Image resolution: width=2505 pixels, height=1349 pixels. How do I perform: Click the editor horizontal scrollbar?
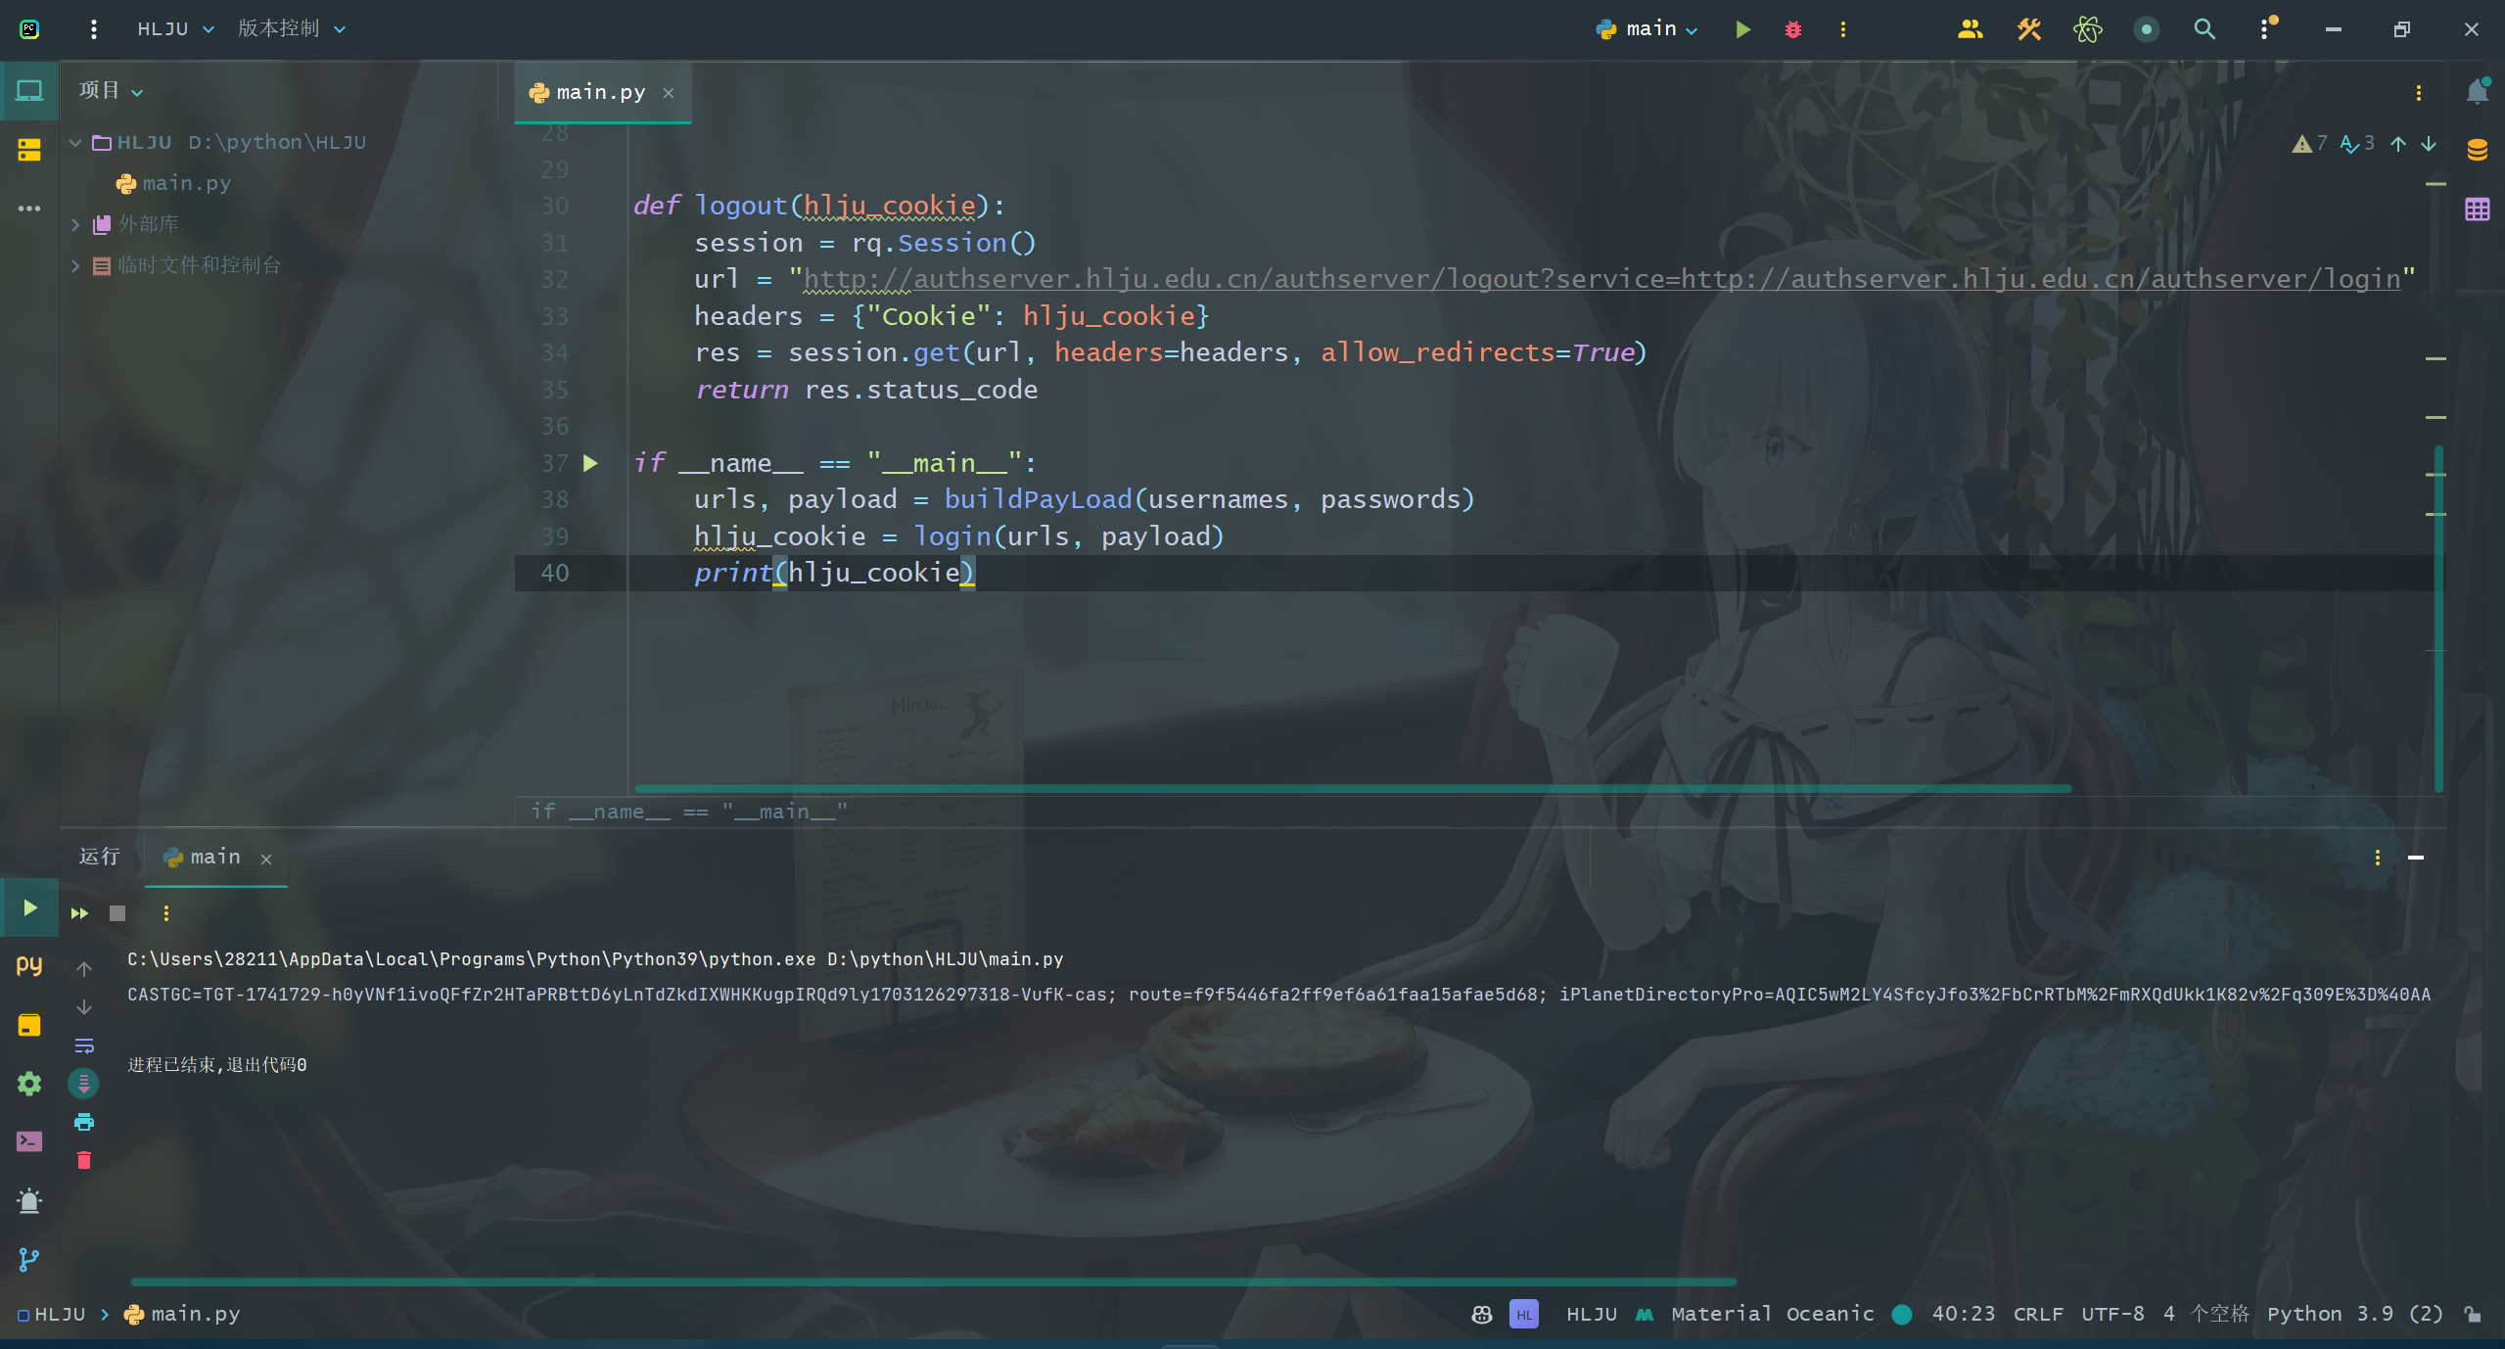coord(1353,788)
